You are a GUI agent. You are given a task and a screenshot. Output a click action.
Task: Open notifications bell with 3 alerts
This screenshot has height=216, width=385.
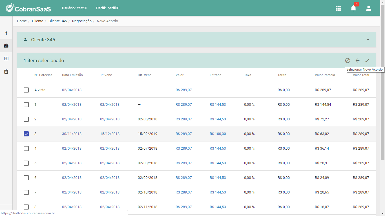coord(353,8)
